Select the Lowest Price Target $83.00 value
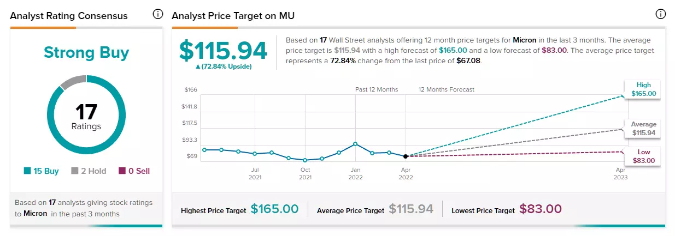675x236 pixels. 541,209
